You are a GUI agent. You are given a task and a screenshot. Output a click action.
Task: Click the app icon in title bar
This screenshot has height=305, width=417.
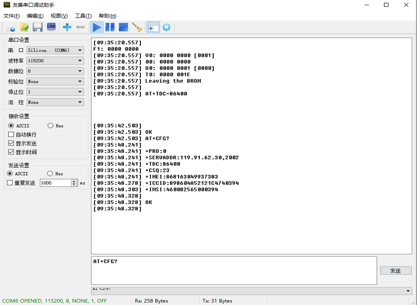pos(7,5)
